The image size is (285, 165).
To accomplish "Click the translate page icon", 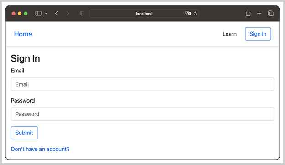I will coord(188,13).
